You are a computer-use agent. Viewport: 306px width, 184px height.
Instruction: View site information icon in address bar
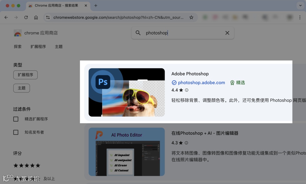48,17
